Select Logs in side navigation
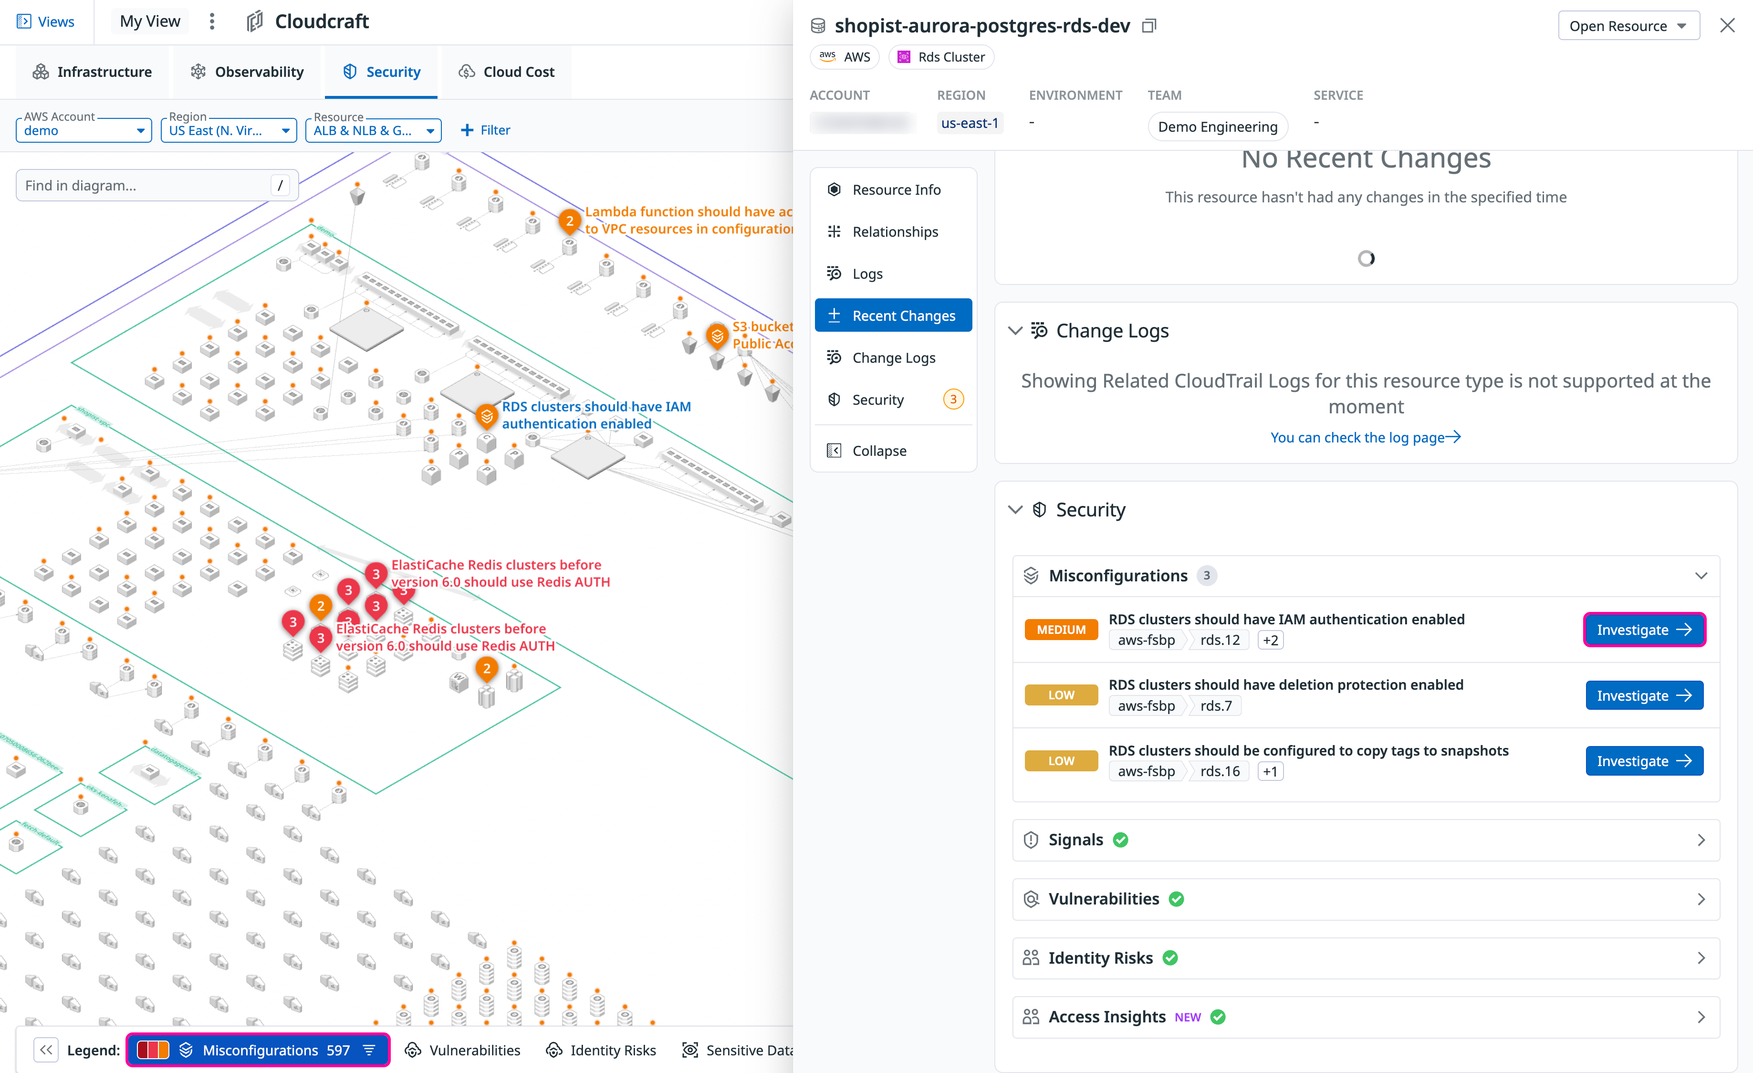Viewport: 1753px width, 1073px height. [893, 273]
